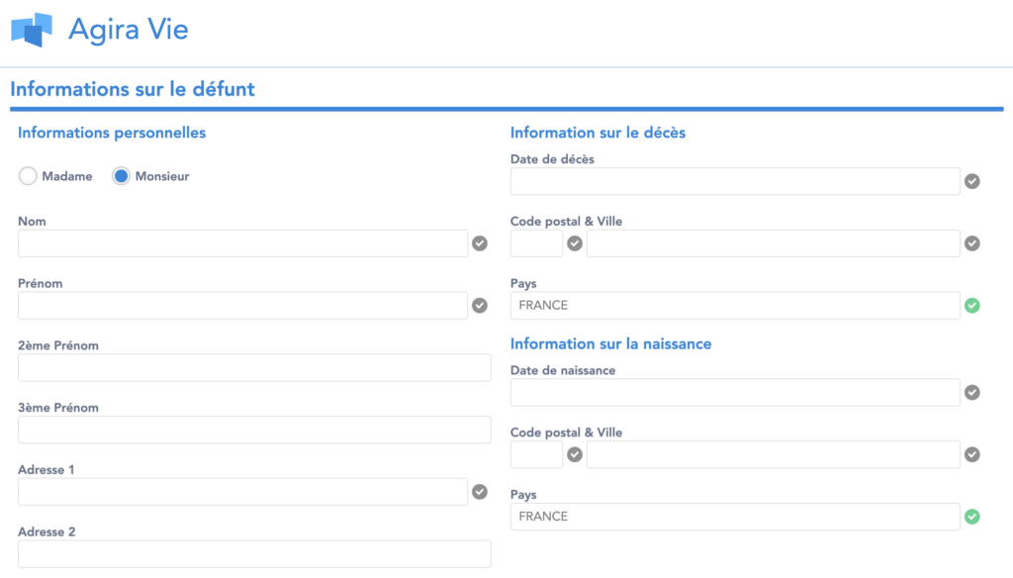This screenshot has height=578, width=1013.
Task: Focus the Nom input field
Action: point(243,243)
